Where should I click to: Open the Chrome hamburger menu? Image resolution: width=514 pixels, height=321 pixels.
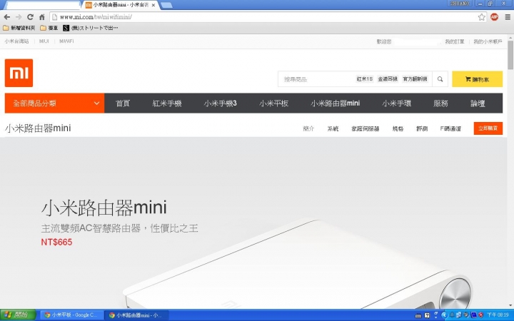click(x=508, y=17)
